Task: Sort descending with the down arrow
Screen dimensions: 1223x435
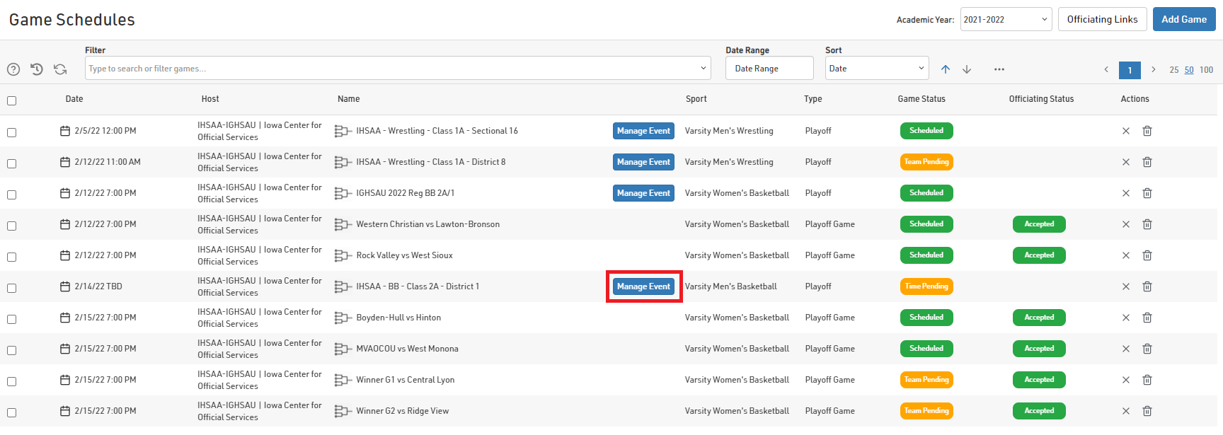Action: tap(967, 69)
